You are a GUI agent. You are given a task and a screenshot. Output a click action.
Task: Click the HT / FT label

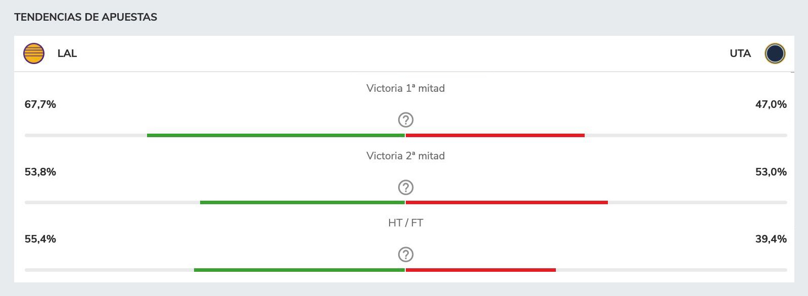[406, 223]
